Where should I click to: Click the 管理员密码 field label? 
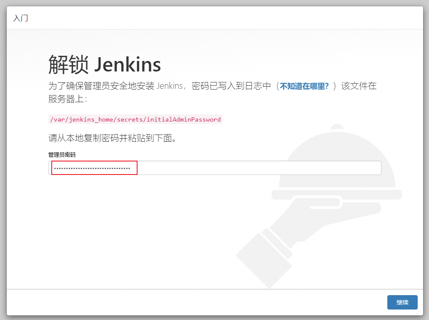pyautogui.click(x=62, y=155)
